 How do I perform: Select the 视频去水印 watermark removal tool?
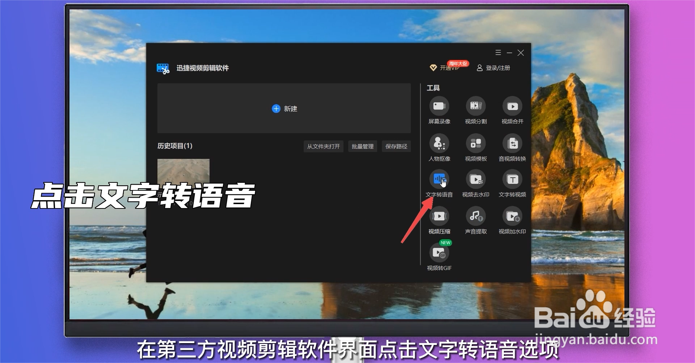tap(475, 178)
